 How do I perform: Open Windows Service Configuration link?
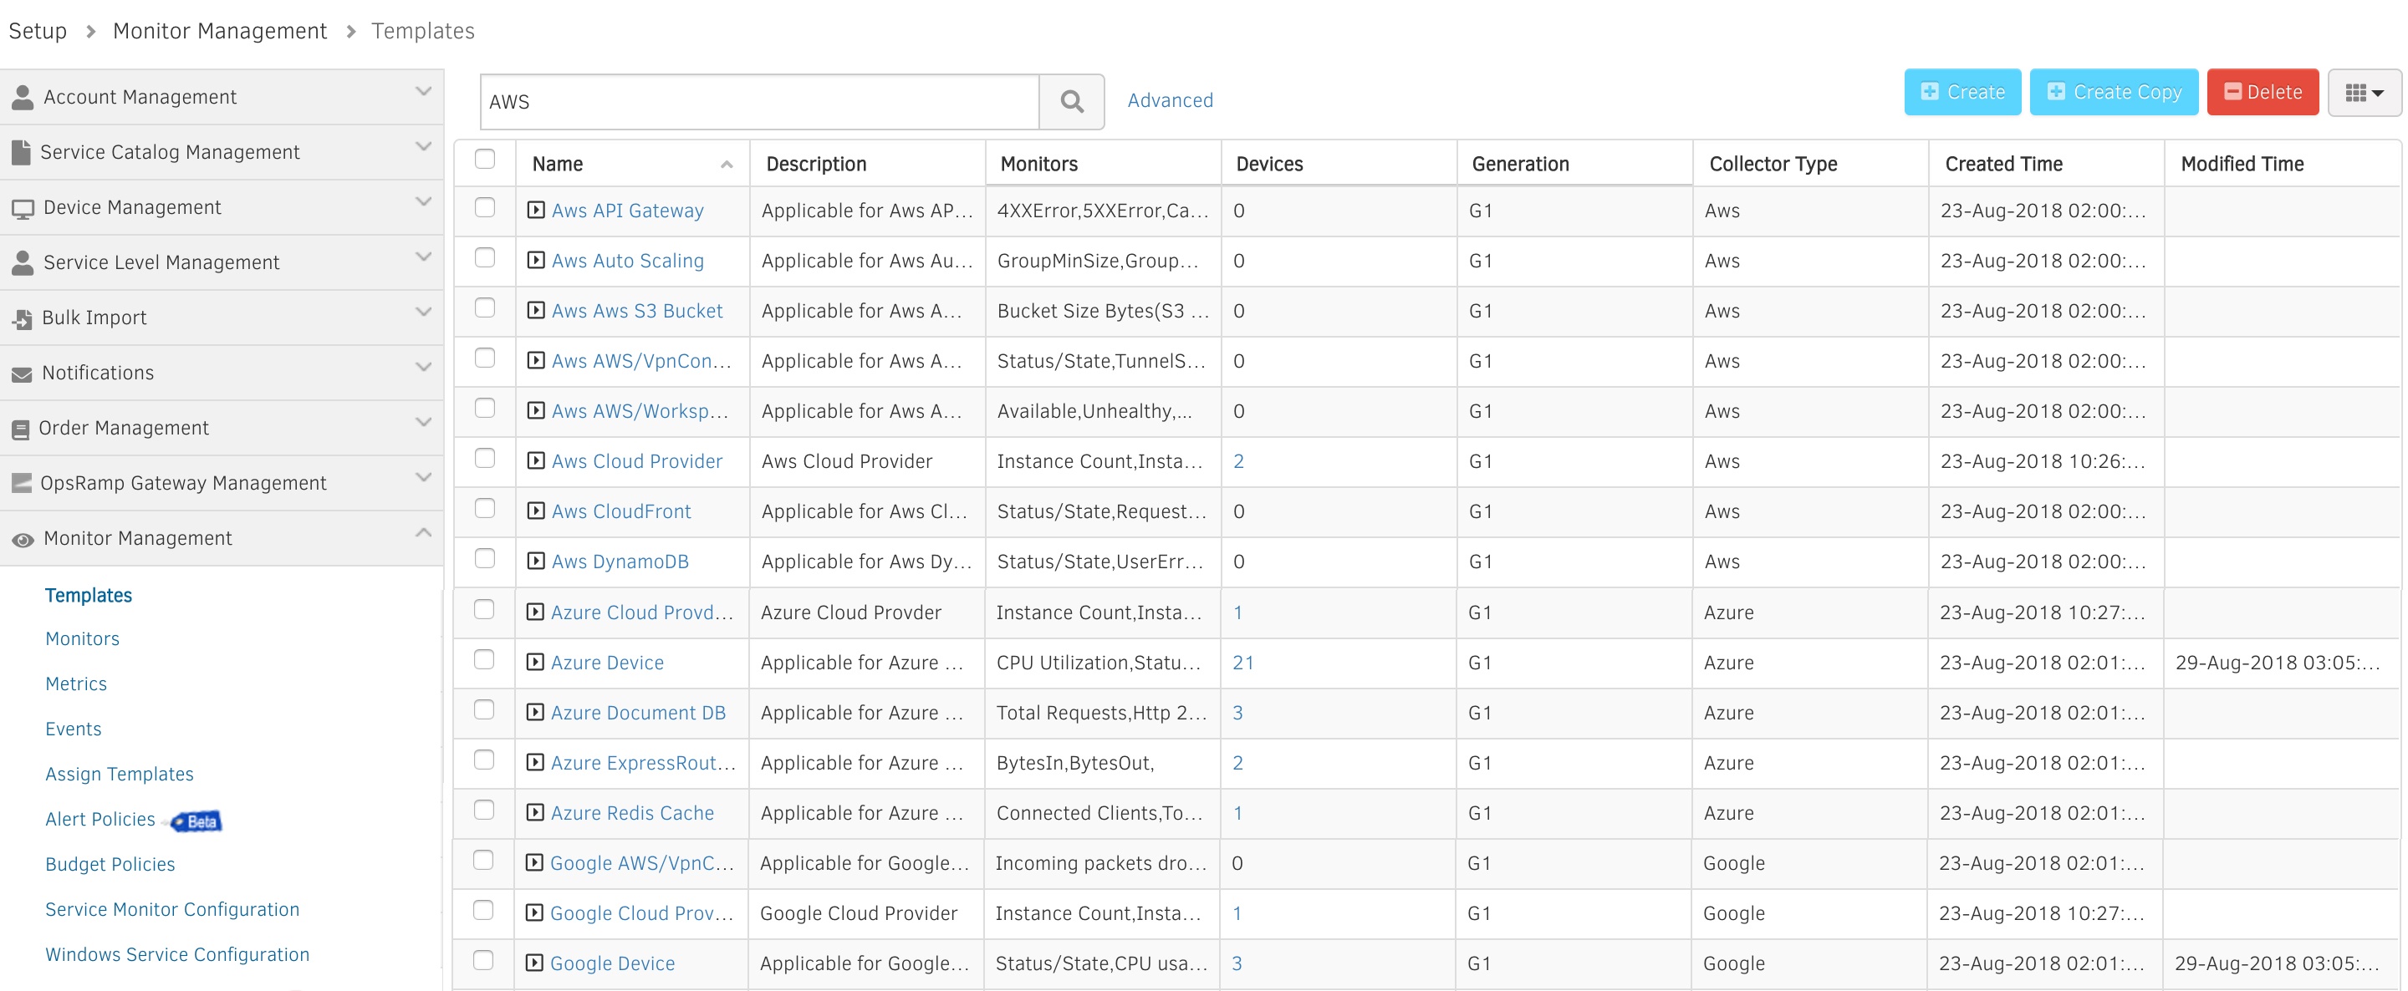176,954
